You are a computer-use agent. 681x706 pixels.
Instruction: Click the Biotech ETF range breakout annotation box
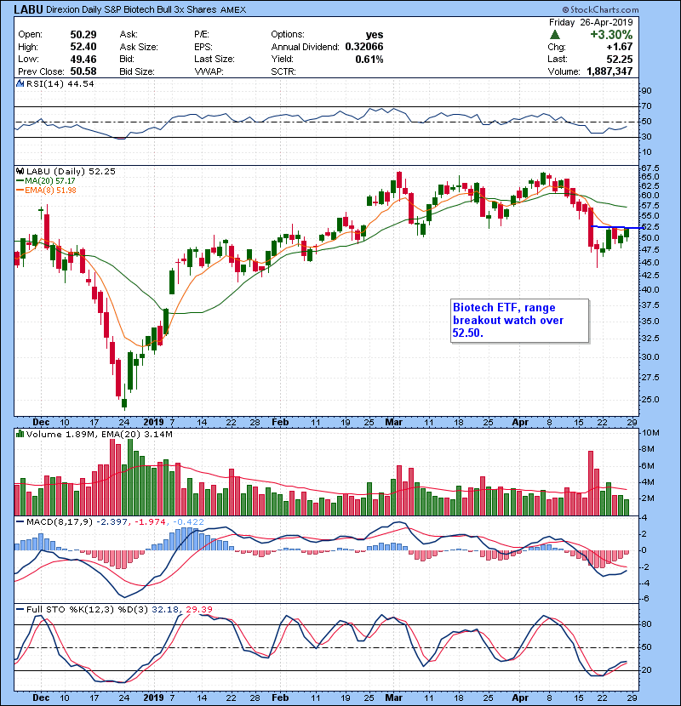point(519,321)
